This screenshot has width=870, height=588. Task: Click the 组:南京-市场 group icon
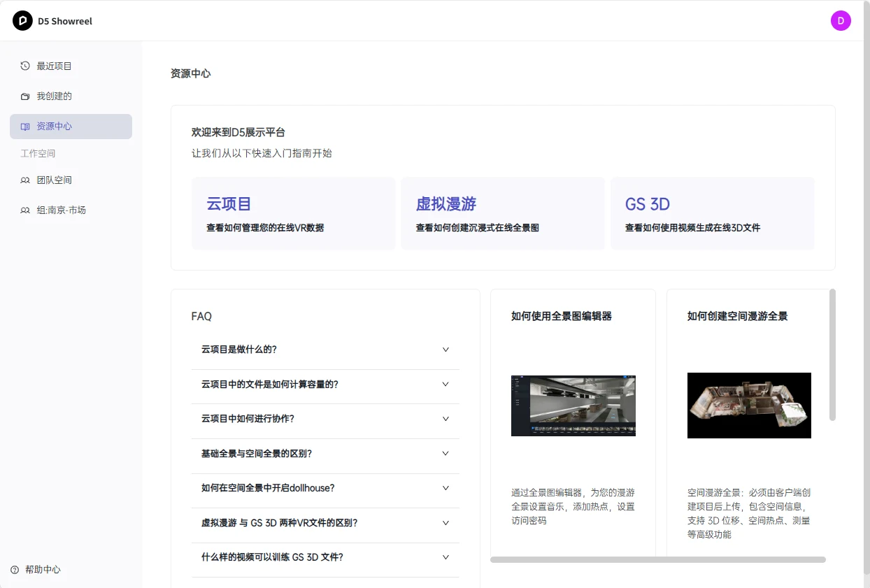pos(25,210)
